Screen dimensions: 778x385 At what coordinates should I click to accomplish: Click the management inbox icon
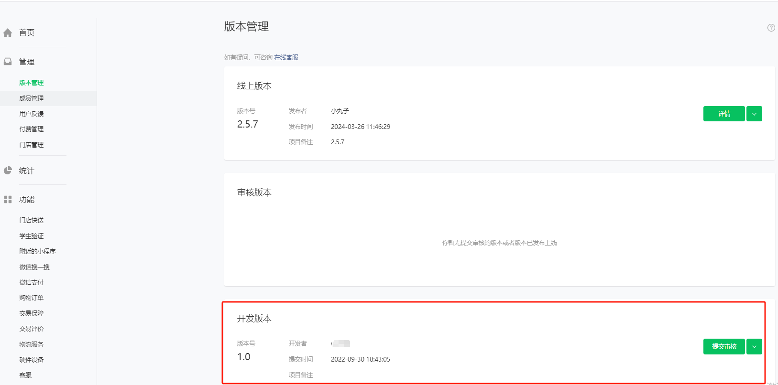(8, 62)
